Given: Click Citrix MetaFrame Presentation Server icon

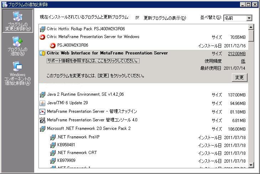Looking at the screenshot, I should pos(42,37).
